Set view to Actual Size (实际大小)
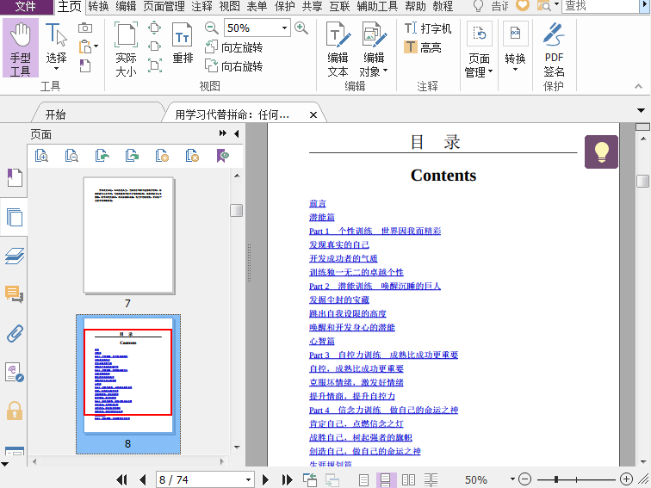The image size is (651, 488). pyautogui.click(x=126, y=49)
